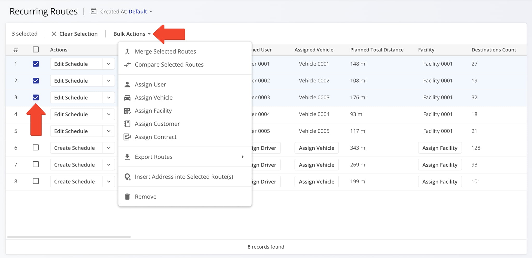532x258 pixels.
Task: Toggle the select-all checkbox in header
Action: (36, 49)
